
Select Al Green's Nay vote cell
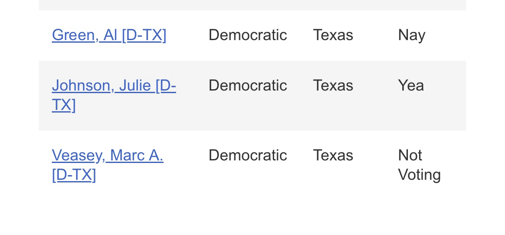(411, 35)
